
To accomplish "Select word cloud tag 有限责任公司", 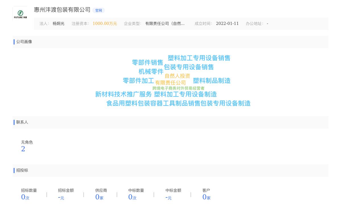I will [170, 83].
